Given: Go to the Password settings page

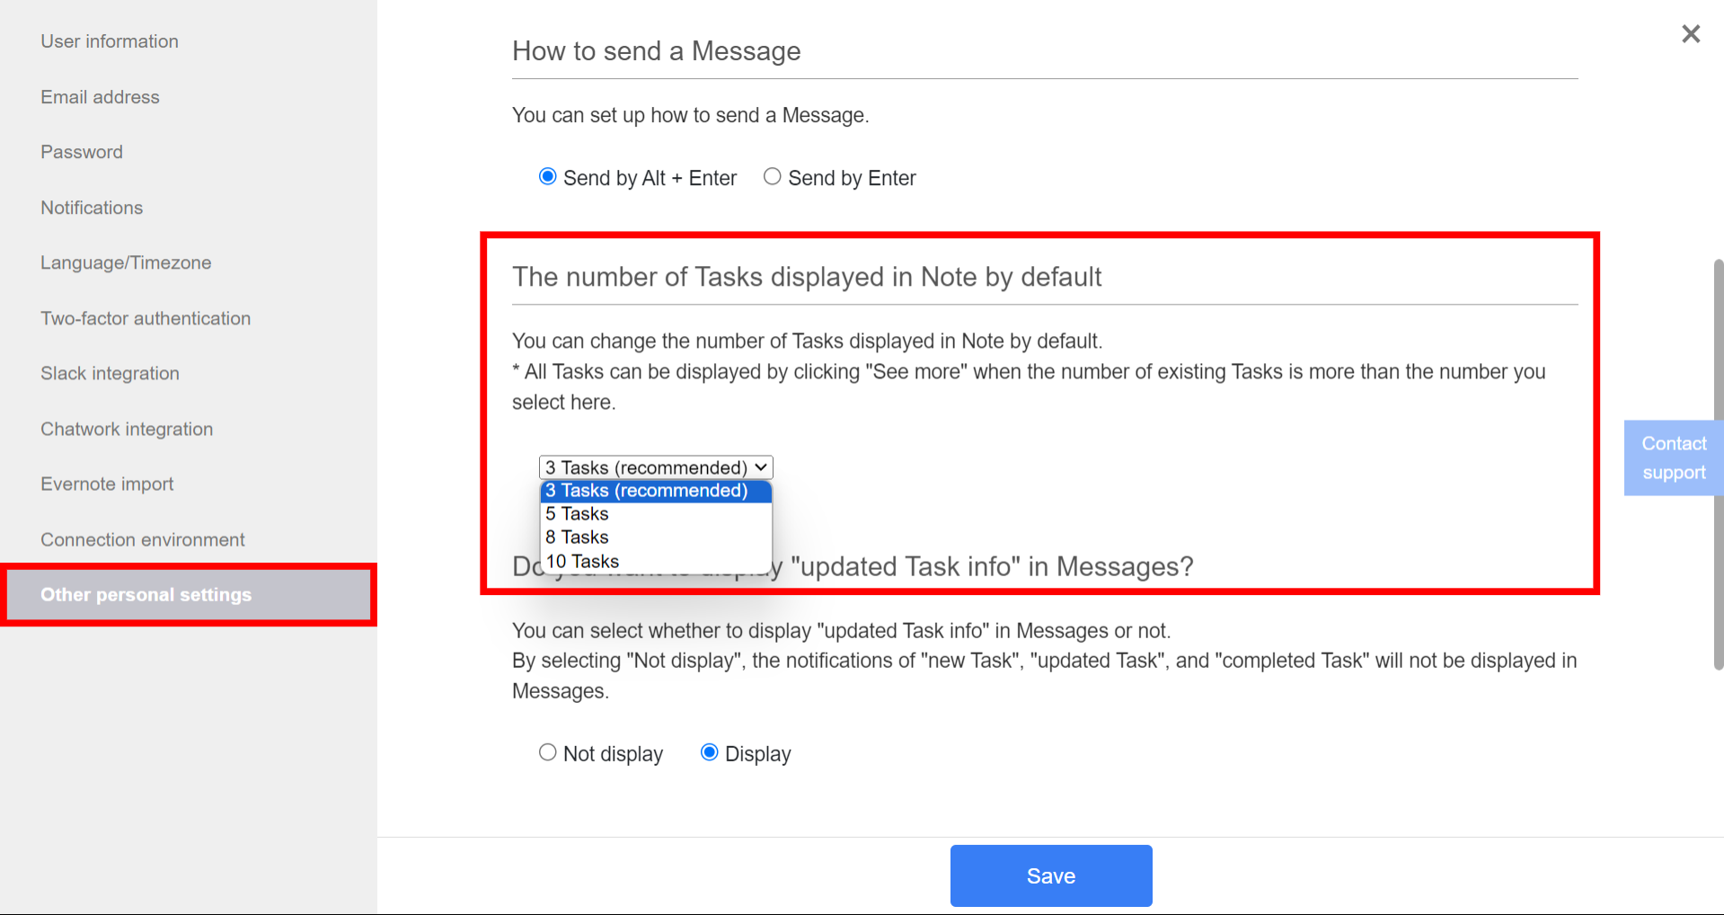Looking at the screenshot, I should (81, 151).
